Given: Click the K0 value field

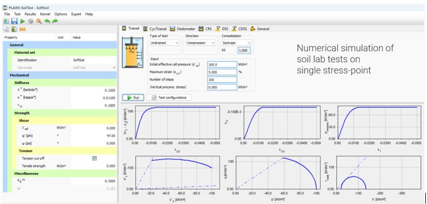Looking at the screenshot, I should point(244,50).
